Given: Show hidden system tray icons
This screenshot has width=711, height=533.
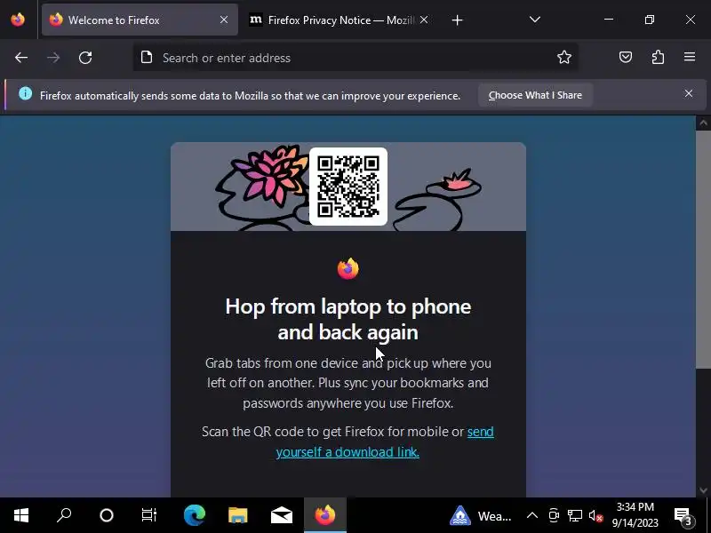Looking at the screenshot, I should pos(532,515).
